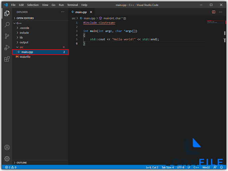Viewport: 228px width, 171px height.
Task: Click the minimap code overview
Action: click(x=215, y=22)
